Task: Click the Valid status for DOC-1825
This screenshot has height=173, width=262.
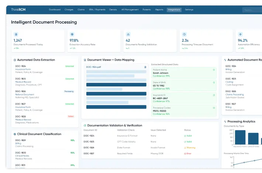Action: pyautogui.click(x=188, y=142)
